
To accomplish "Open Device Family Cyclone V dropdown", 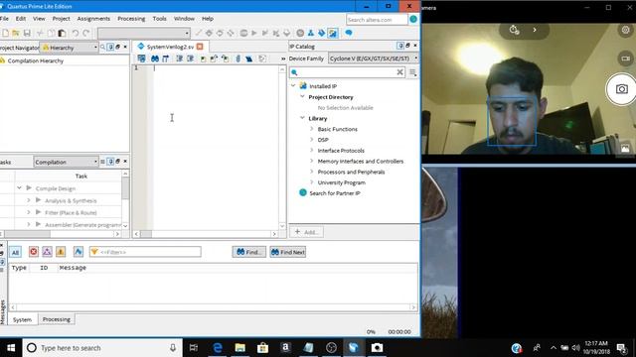I will coord(374,59).
